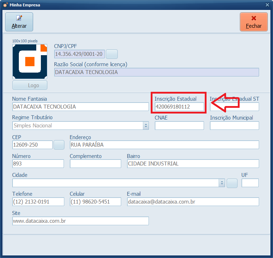
Task: Focus the Inscrição Municipal field
Action: pos(234,126)
